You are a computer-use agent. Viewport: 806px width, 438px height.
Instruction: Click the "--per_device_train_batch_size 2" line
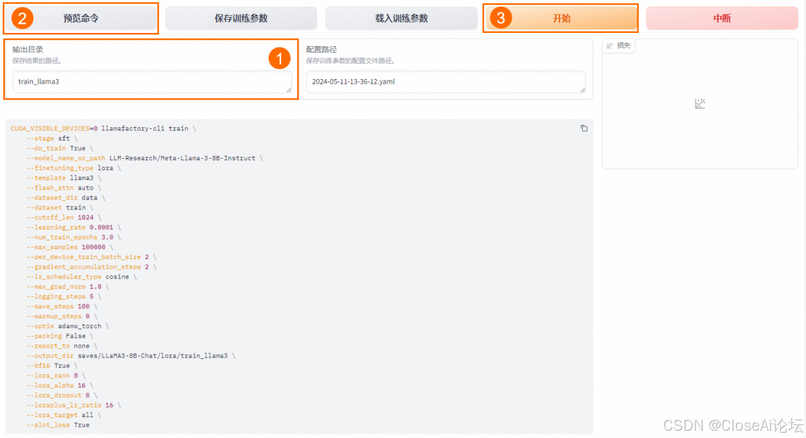click(x=91, y=257)
